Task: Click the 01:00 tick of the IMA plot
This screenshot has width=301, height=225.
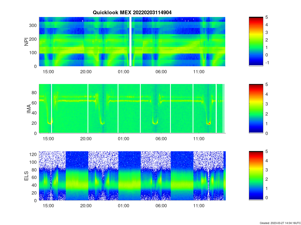Action: (123, 138)
